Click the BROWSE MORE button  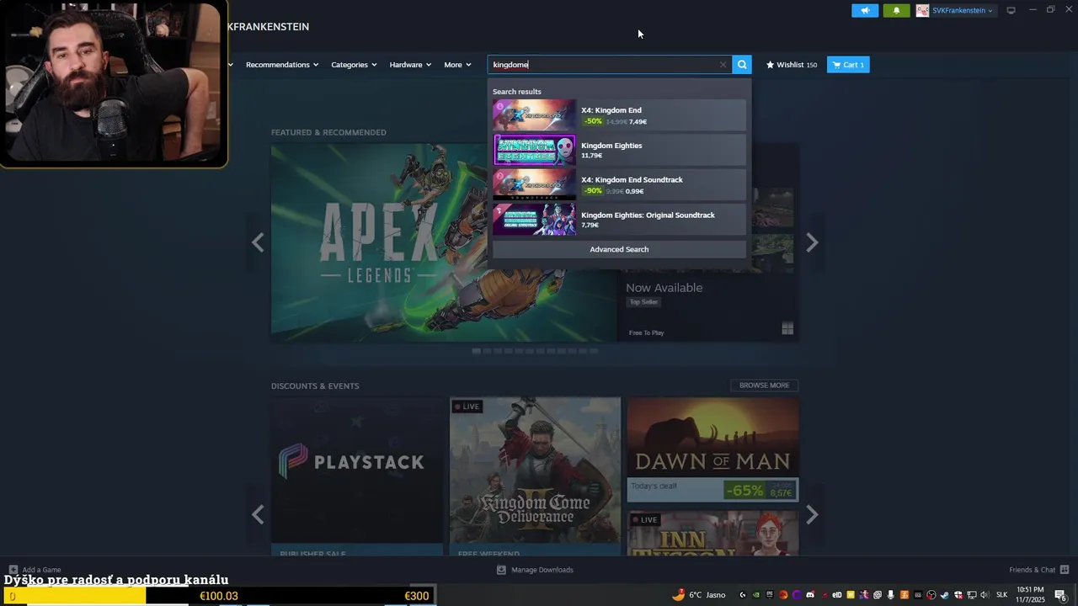[x=764, y=385]
